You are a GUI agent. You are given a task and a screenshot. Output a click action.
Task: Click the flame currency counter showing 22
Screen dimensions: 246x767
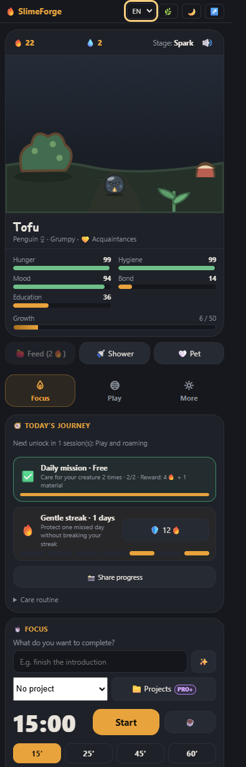[x=24, y=43]
